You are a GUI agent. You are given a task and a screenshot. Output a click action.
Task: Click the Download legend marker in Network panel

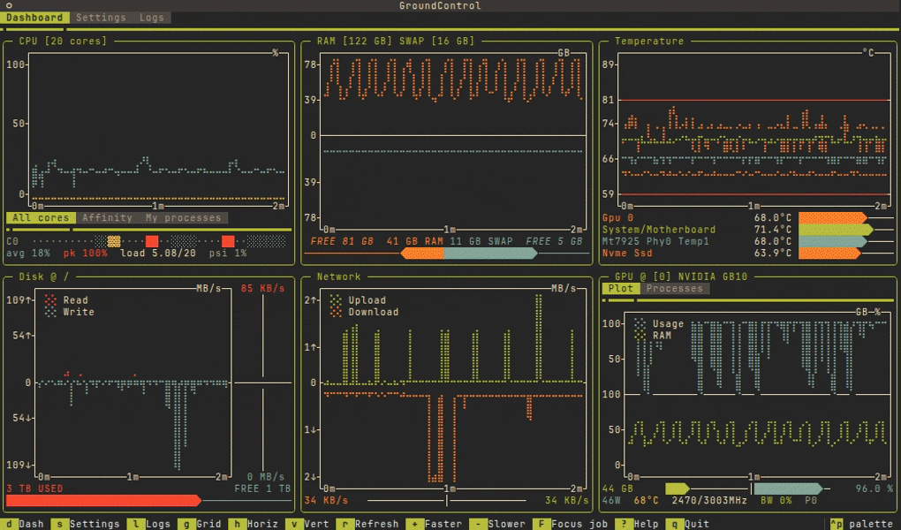[336, 312]
